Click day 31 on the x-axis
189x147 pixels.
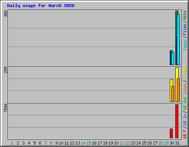(x=177, y=143)
